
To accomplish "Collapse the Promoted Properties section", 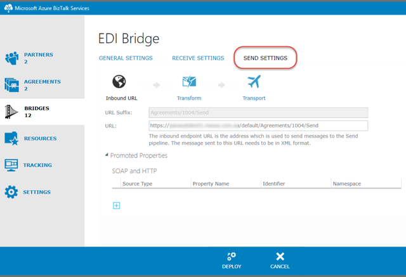I will 107,155.
